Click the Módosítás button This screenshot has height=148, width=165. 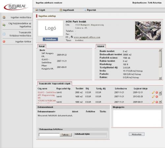point(137,134)
